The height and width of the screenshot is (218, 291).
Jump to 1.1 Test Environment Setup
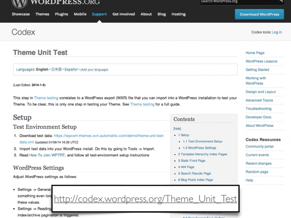203,142
